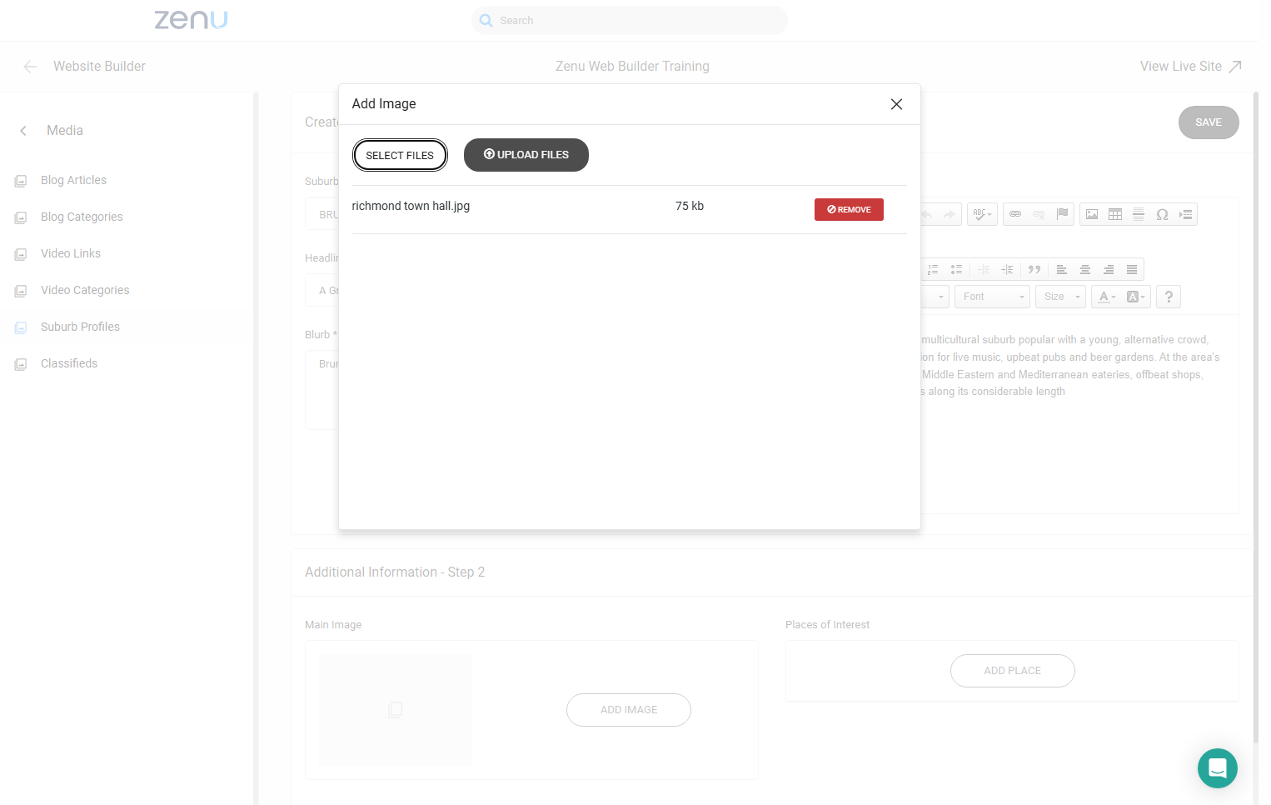
Task: Align text left in editor
Action: coord(1062,269)
